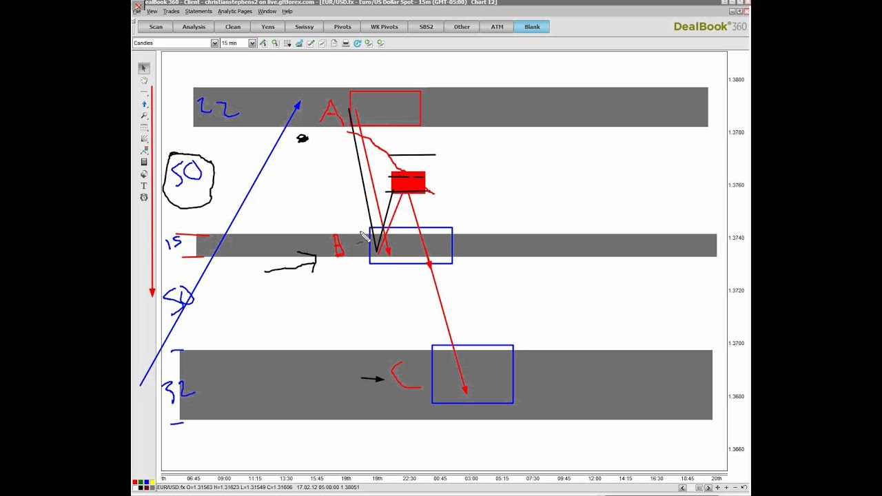Select the paint fill tool
Viewport: 882px width, 496px height.
(x=143, y=174)
